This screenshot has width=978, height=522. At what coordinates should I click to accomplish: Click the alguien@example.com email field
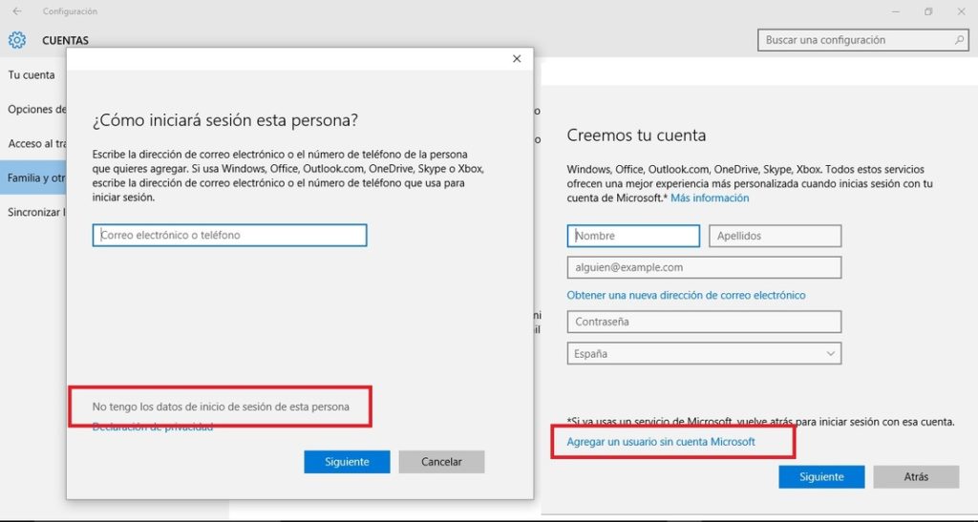[704, 267]
